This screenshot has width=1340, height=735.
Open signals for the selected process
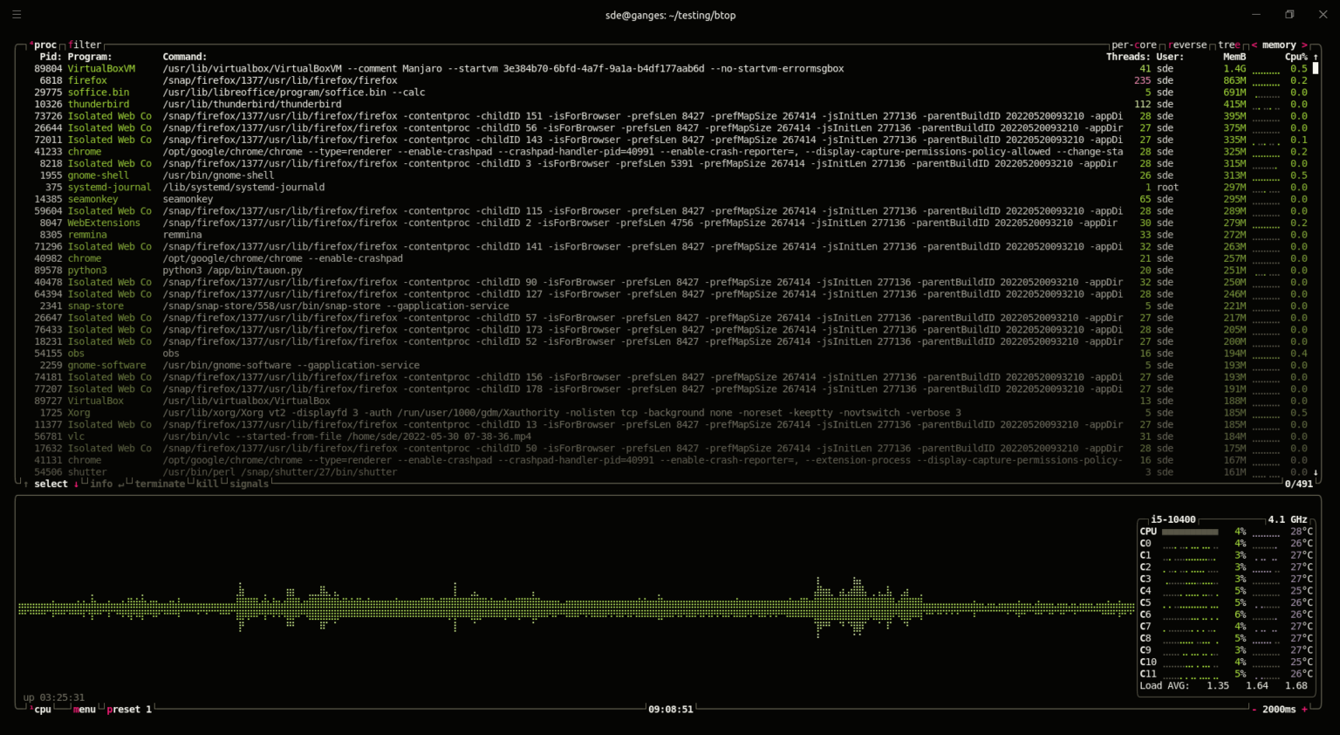(250, 484)
